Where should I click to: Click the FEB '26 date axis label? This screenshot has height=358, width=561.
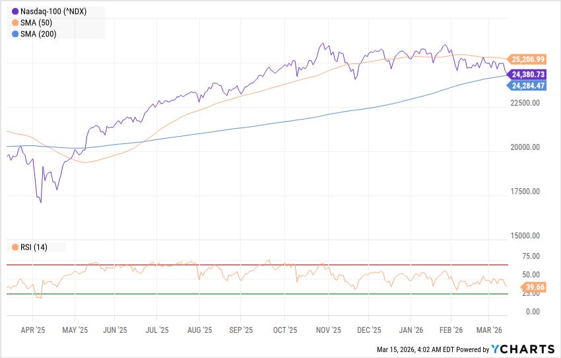451,330
